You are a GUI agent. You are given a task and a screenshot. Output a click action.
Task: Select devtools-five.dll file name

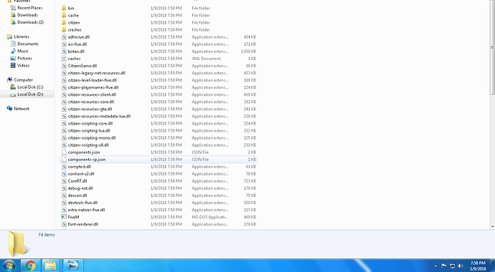[x=82, y=203]
